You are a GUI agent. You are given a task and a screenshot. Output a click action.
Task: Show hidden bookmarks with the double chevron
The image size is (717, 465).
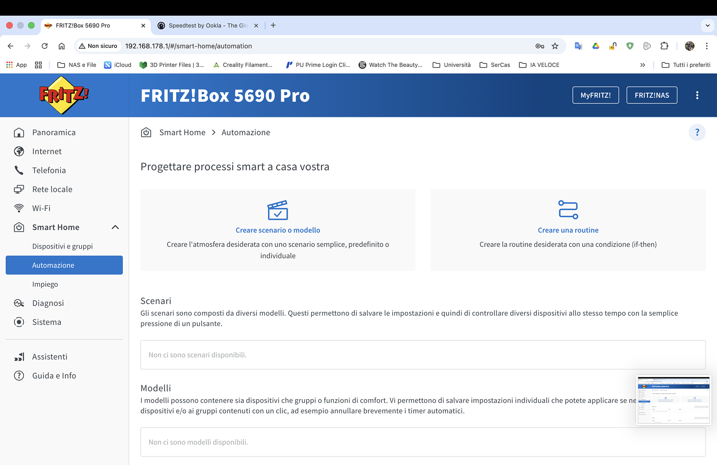(643, 65)
